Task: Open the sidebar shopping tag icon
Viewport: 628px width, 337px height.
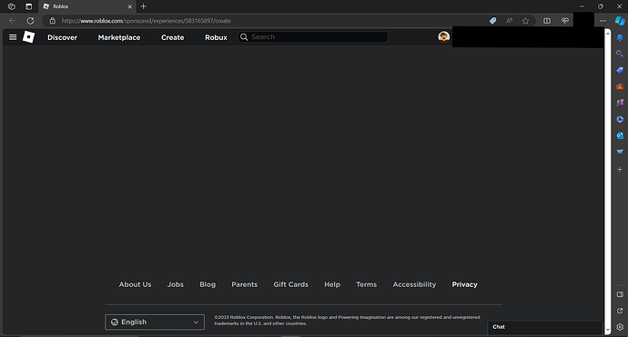Action: 620,70
